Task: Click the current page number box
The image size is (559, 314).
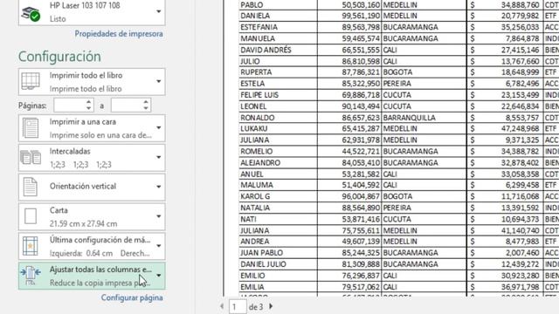Action: coord(238,306)
